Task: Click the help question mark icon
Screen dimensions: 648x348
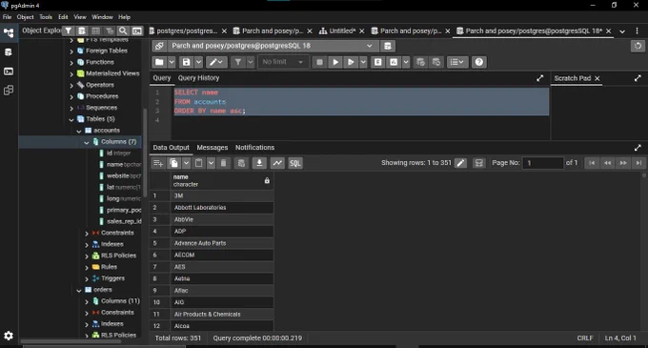Action: (x=479, y=62)
